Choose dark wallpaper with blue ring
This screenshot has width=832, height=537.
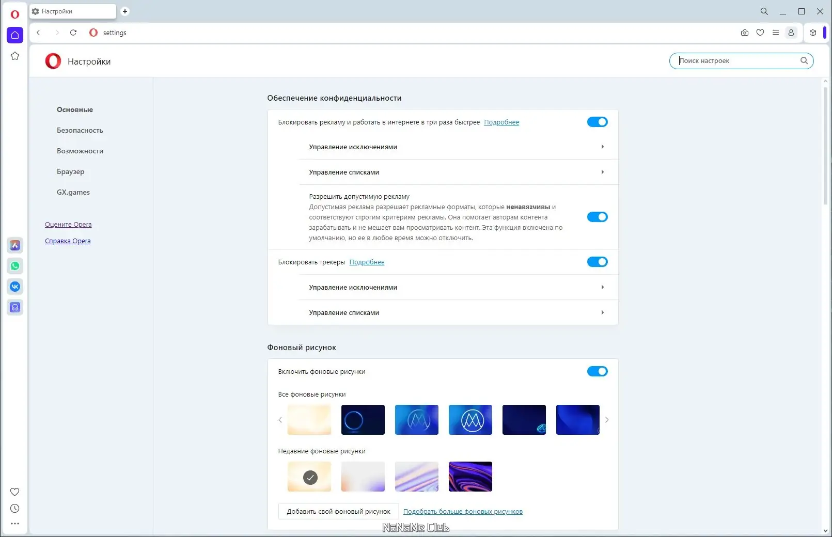(x=363, y=420)
